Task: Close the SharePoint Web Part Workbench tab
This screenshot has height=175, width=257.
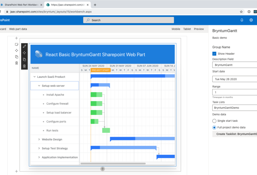Action: 41,5
